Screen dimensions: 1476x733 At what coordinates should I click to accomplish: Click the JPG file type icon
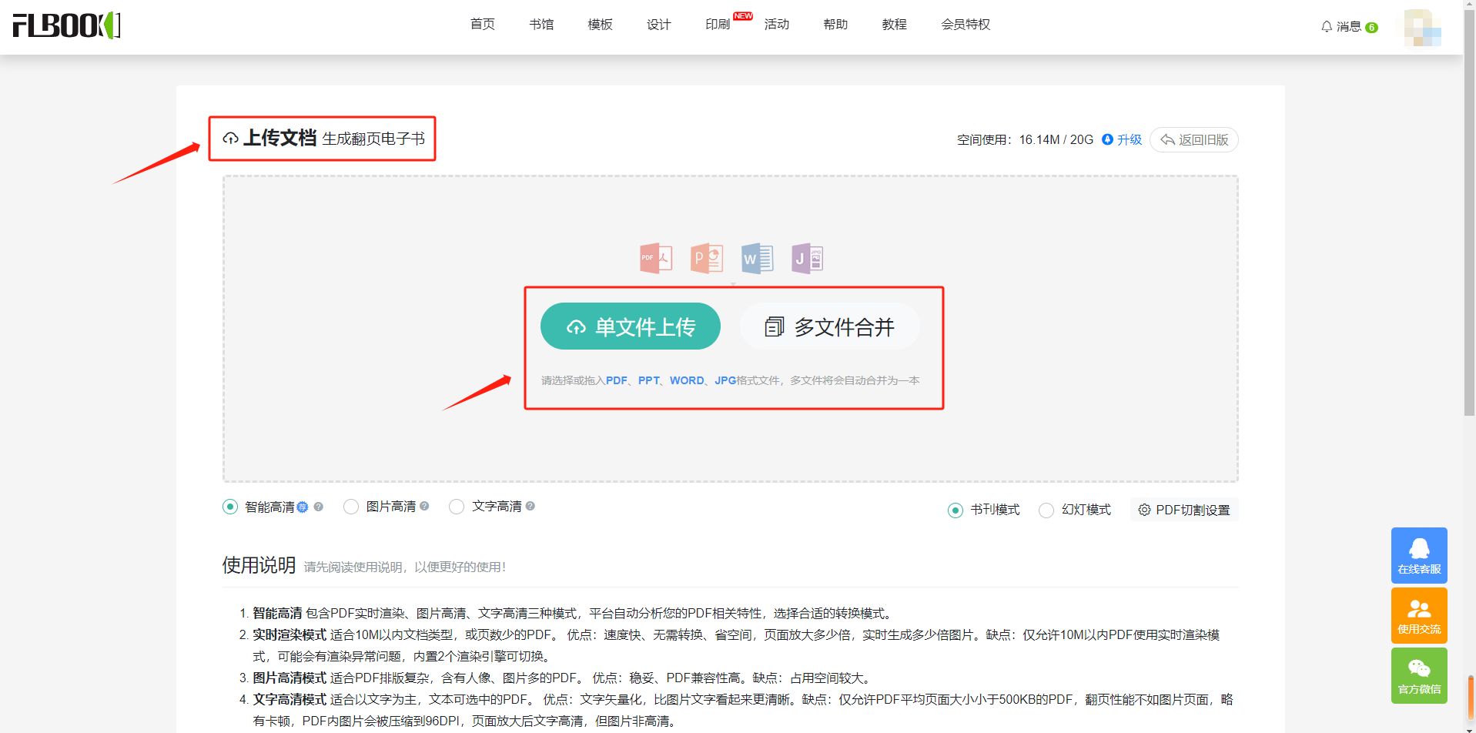point(808,259)
